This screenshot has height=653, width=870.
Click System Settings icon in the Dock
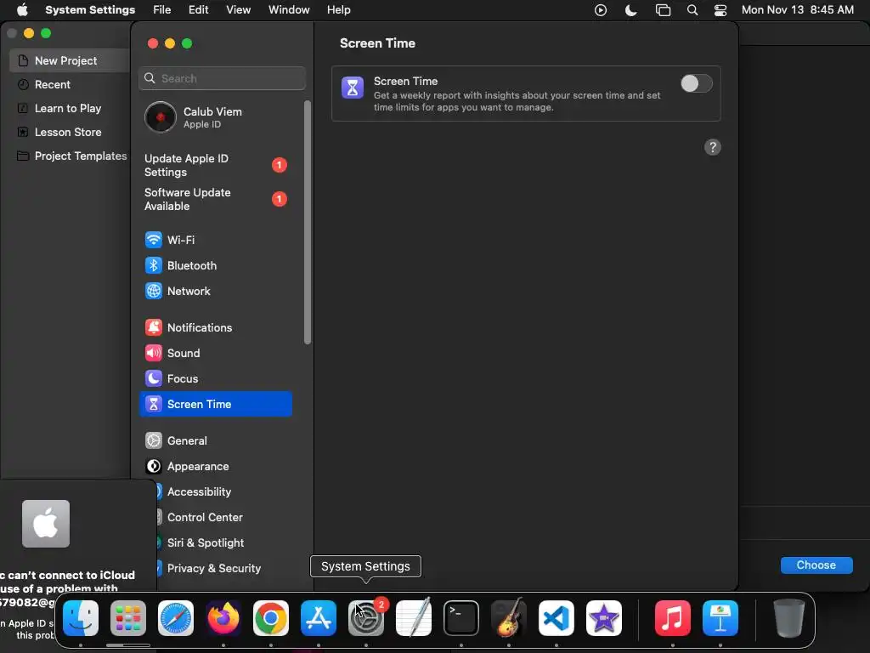pyautogui.click(x=366, y=618)
